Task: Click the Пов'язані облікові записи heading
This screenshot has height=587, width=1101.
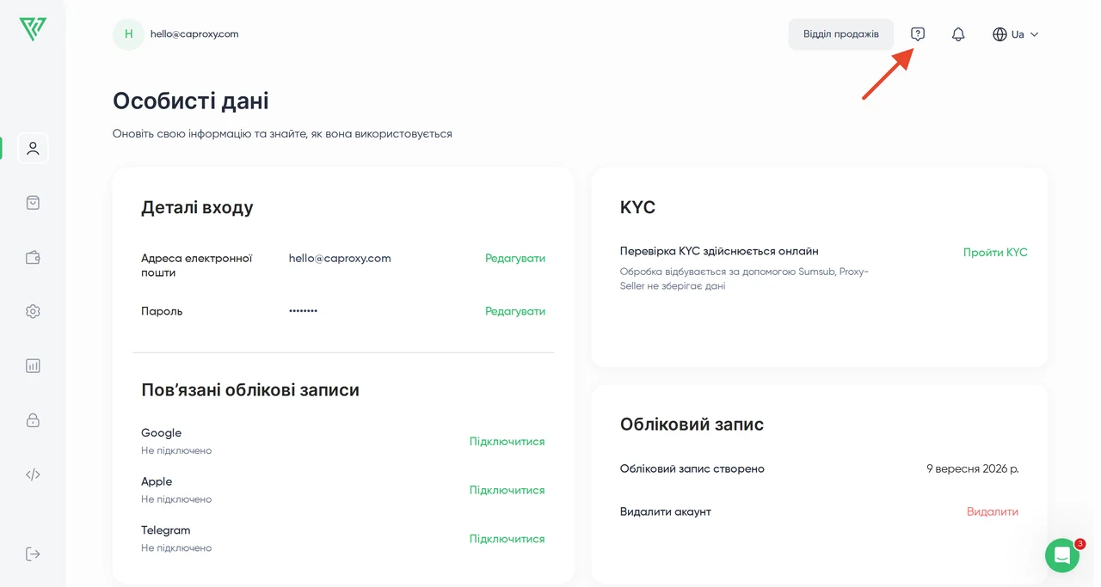Action: (x=250, y=390)
